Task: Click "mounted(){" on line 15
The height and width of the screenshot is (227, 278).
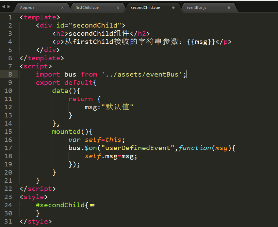Action: (x=72, y=132)
